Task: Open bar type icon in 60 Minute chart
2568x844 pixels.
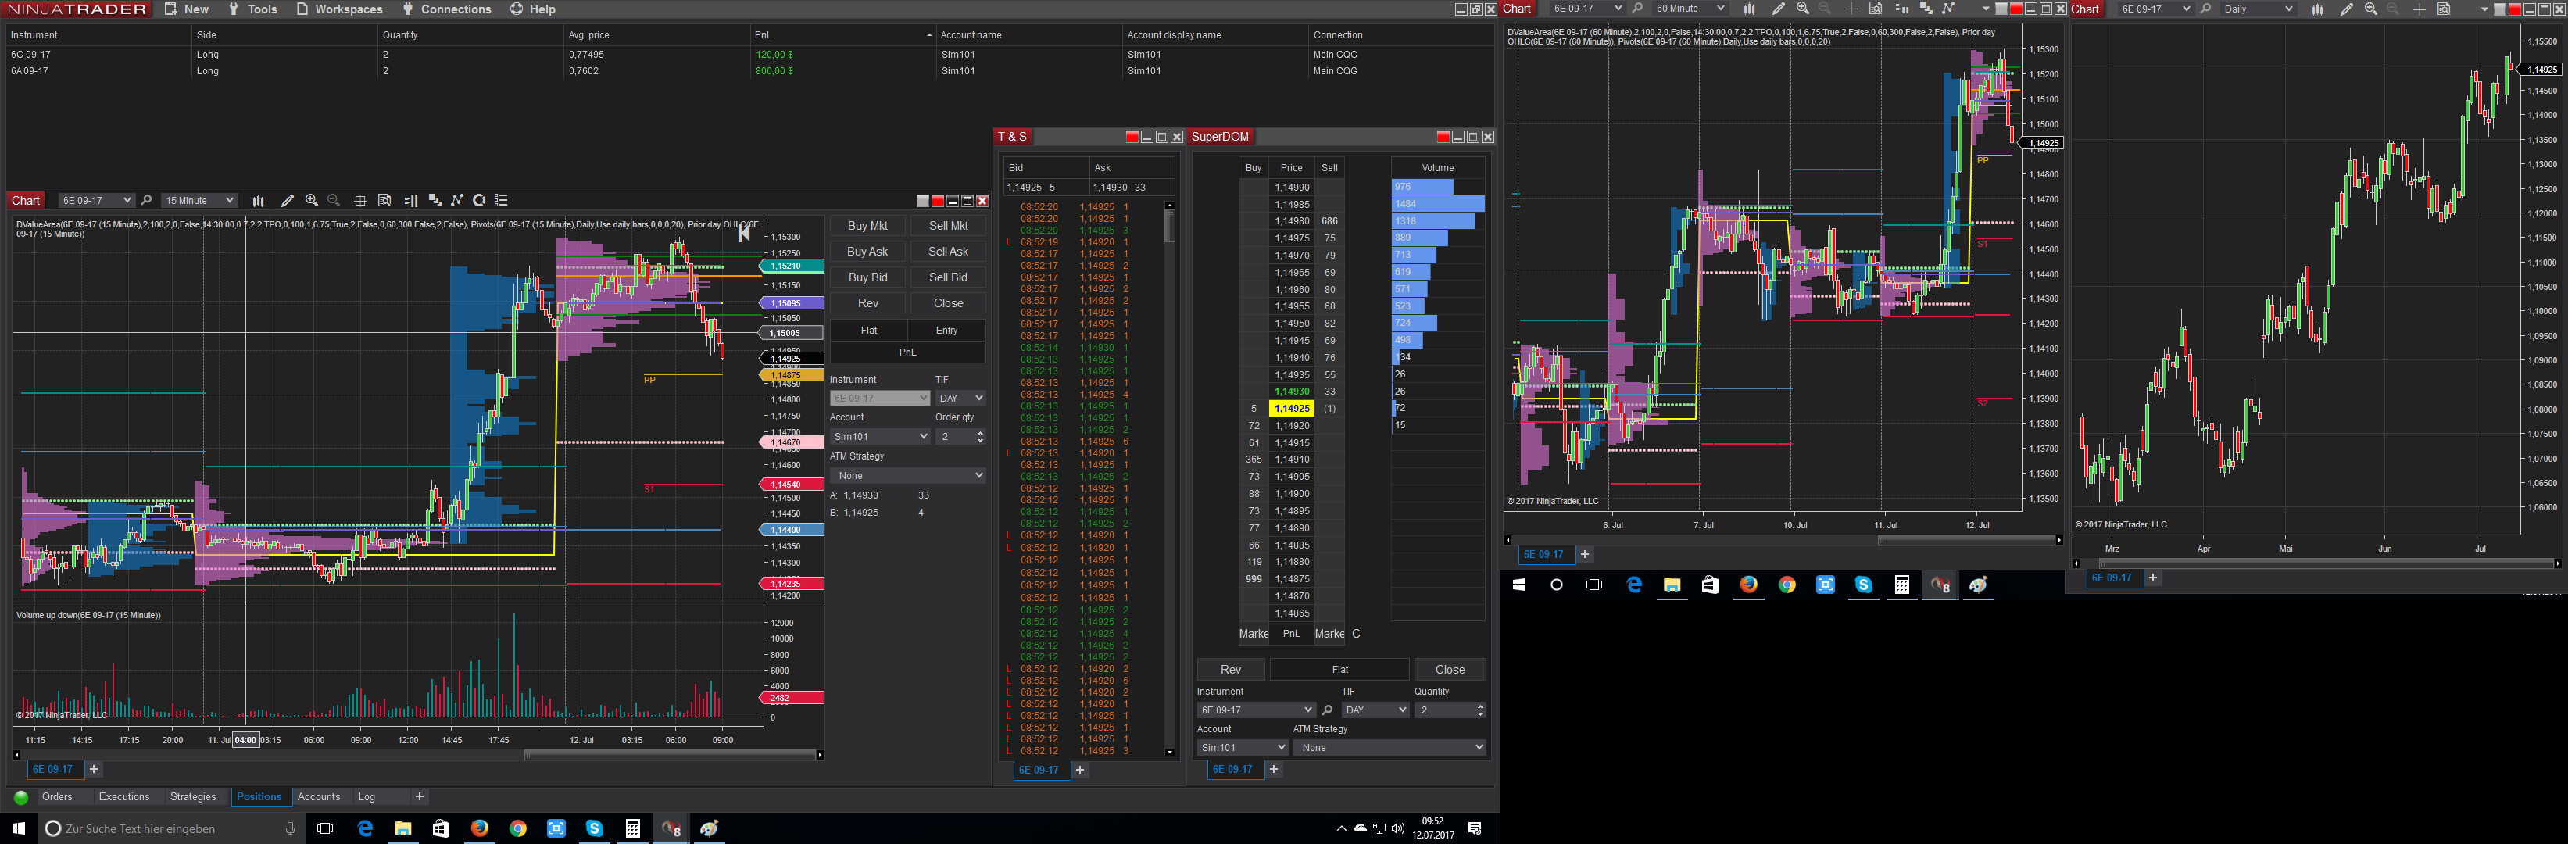Action: point(1748,9)
